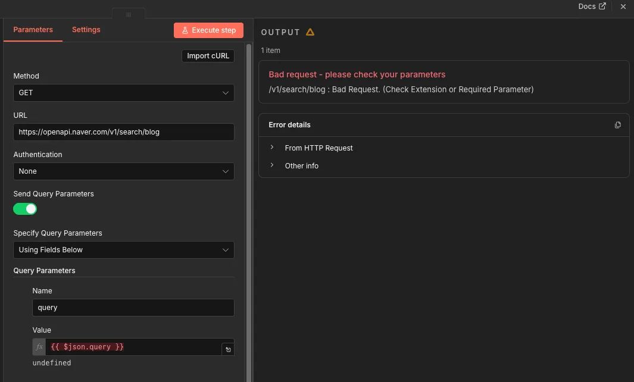634x382 pixels.
Task: Switch to the Settings tab
Action: point(86,30)
